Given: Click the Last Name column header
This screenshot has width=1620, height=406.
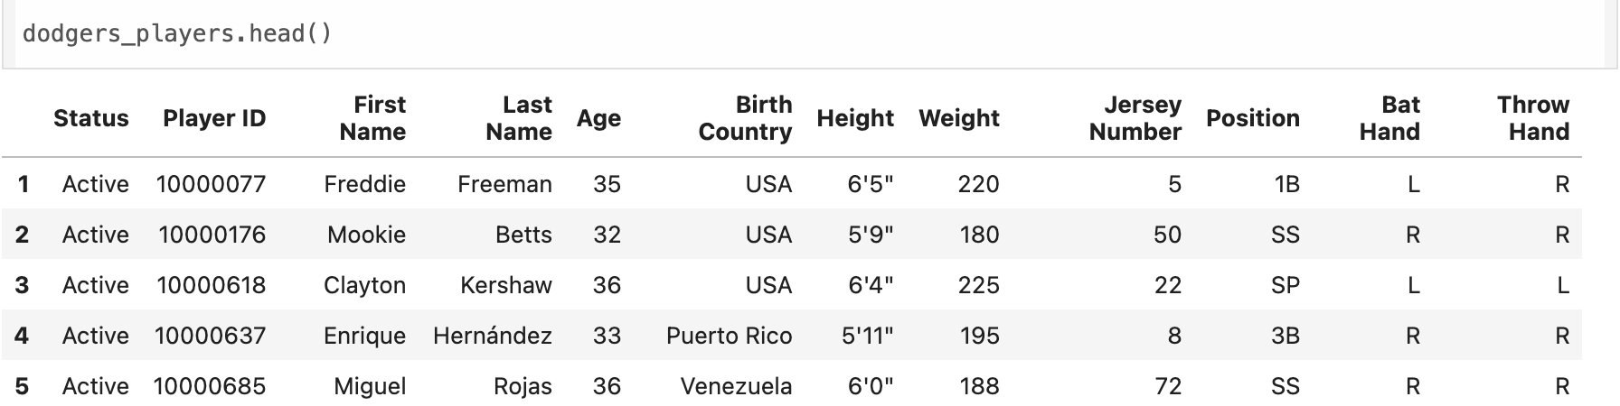Looking at the screenshot, I should [x=519, y=118].
